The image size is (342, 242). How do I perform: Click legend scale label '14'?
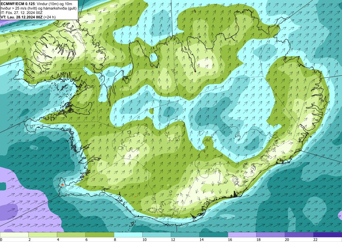coord(201,240)
